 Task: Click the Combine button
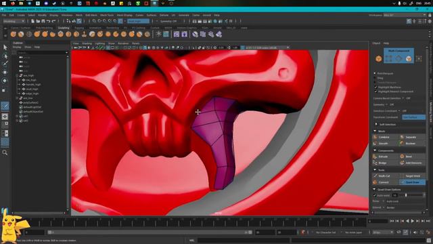(386, 137)
